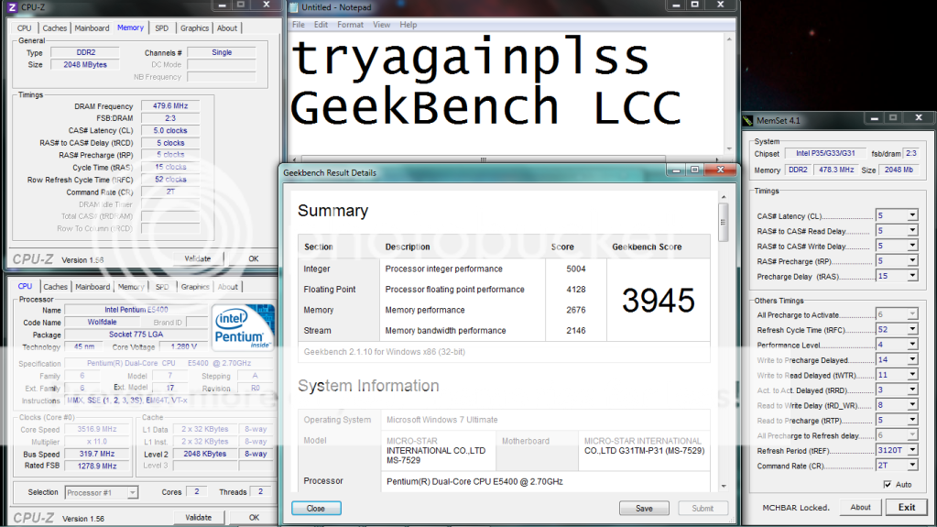The height and width of the screenshot is (527, 937).
Task: Open Performance Level dropdown in MemSet
Action: pos(912,345)
